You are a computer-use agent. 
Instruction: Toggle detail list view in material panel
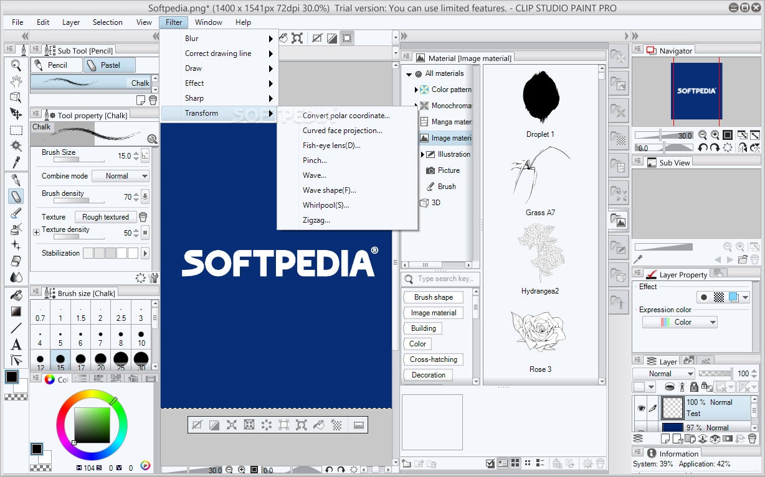(540, 463)
